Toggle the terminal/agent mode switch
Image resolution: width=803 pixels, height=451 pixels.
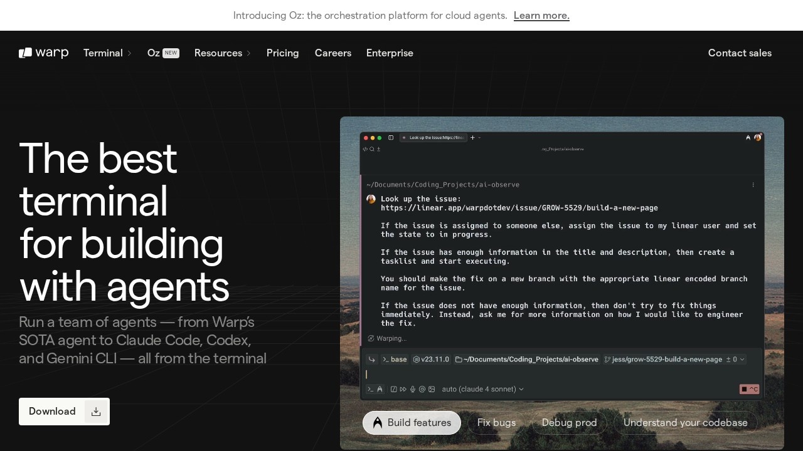[375, 389]
